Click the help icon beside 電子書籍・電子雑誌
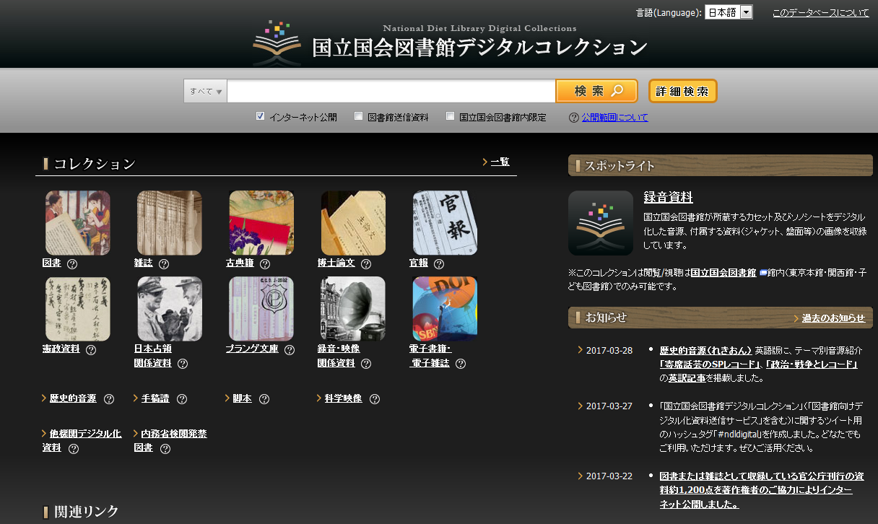 [461, 364]
